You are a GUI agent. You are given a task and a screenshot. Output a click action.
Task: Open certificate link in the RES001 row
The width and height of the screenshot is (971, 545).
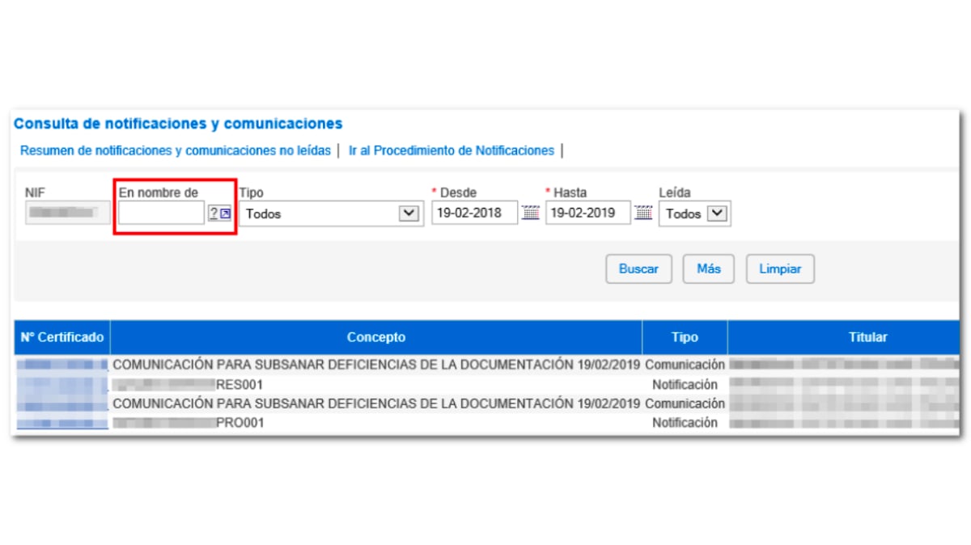click(x=61, y=384)
